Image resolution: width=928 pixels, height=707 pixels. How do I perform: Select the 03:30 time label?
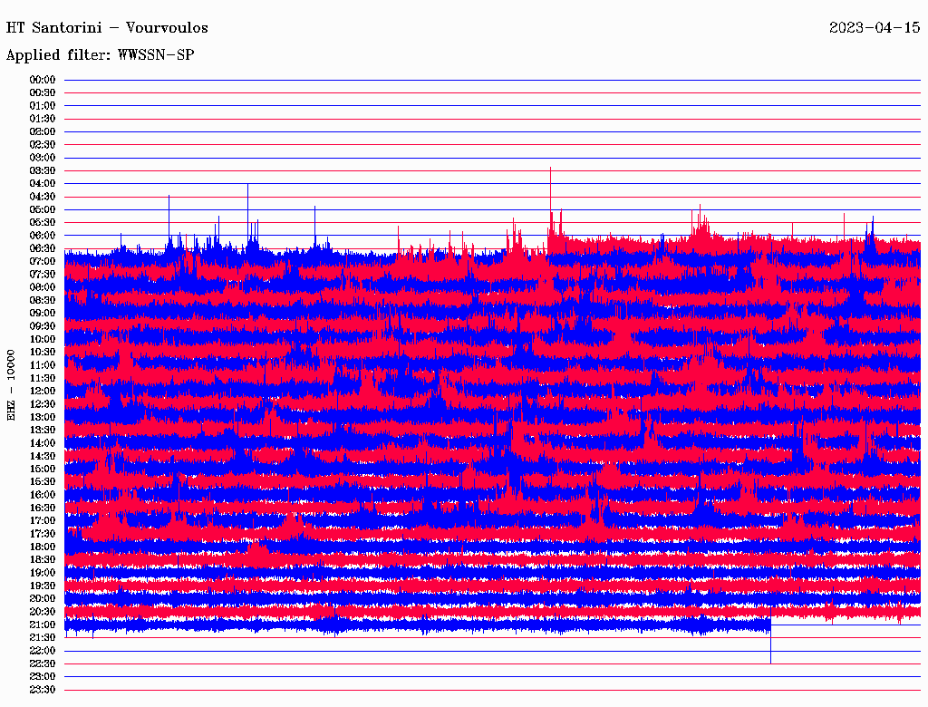pyautogui.click(x=43, y=170)
